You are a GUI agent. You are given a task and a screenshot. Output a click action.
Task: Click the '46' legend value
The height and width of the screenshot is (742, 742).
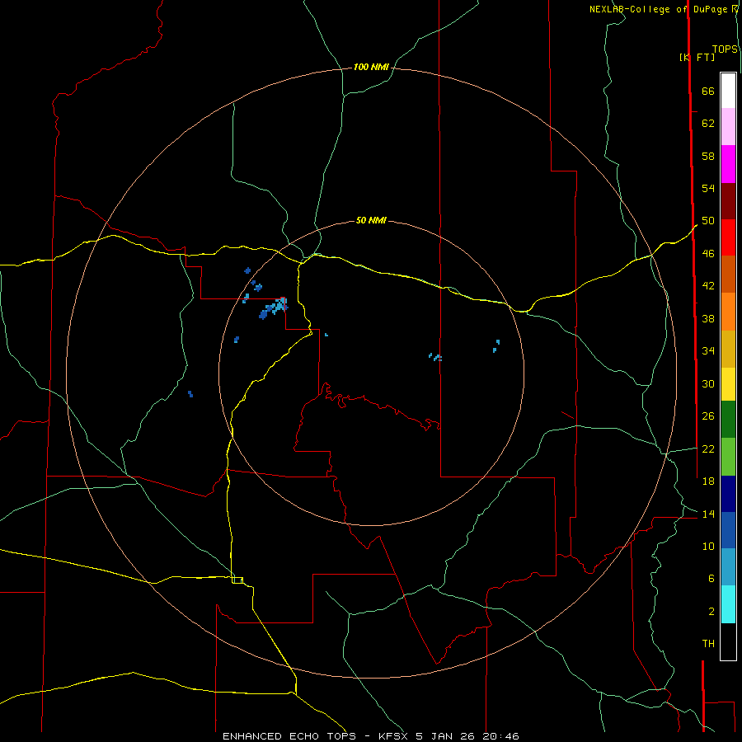pyautogui.click(x=708, y=254)
